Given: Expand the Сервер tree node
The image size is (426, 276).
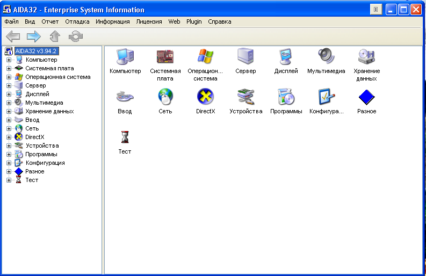Looking at the screenshot, I should point(9,85).
